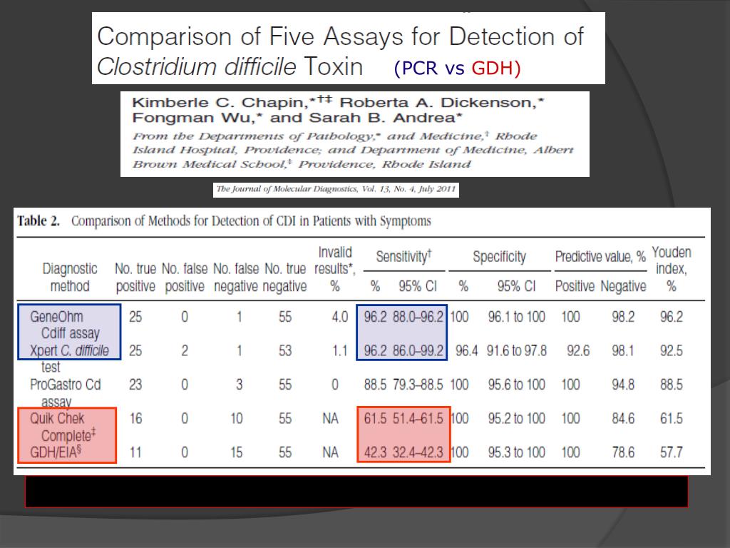Select sensitivity CI value "88.0–96.2"

click(418, 317)
